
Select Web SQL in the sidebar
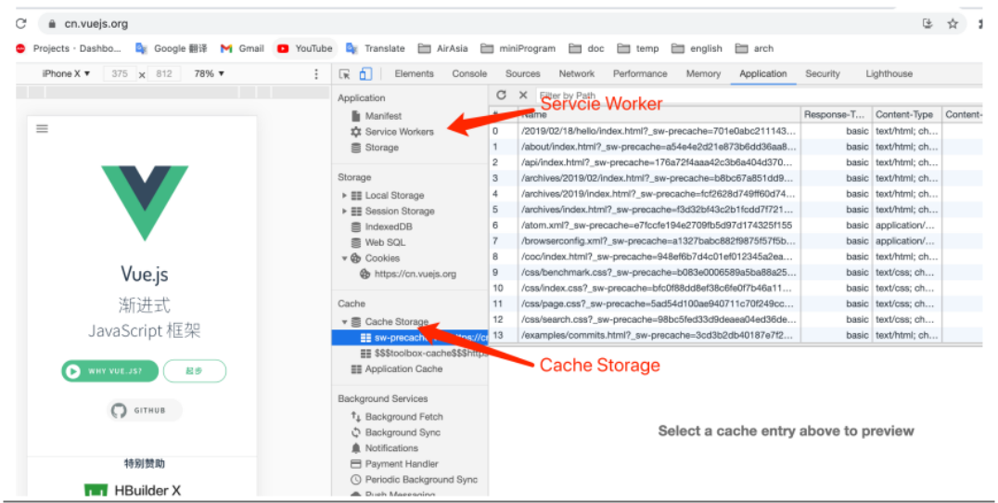tap(384, 242)
